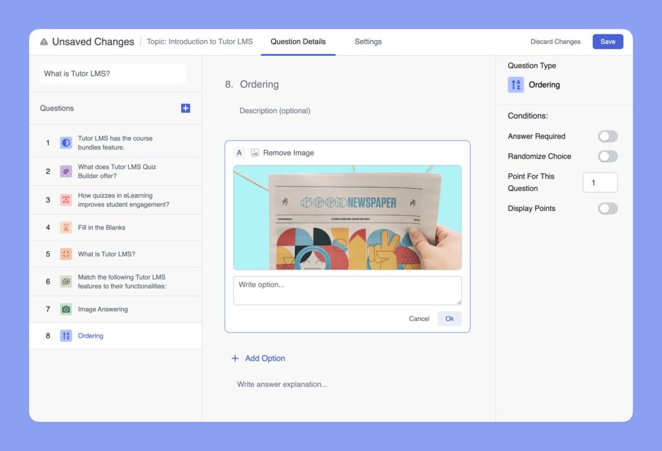This screenshot has height=451, width=662.
Task: Select the Image Answering question
Action: pos(115,309)
